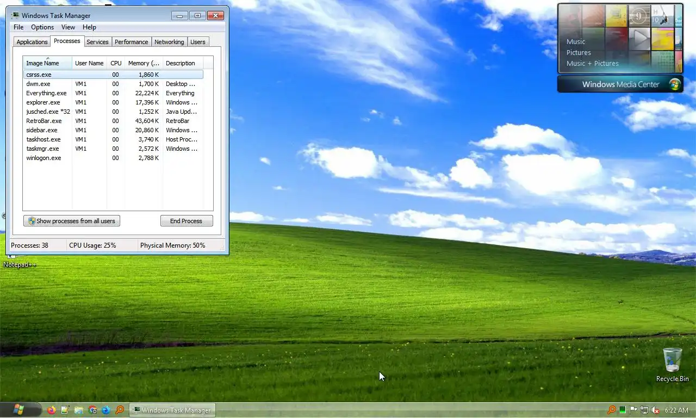Open the Options menu
The image size is (696, 418).
[x=42, y=27]
